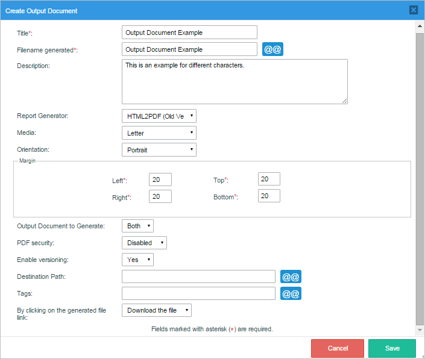
Task: Expand the PDF security dropdown
Action: click(144, 243)
